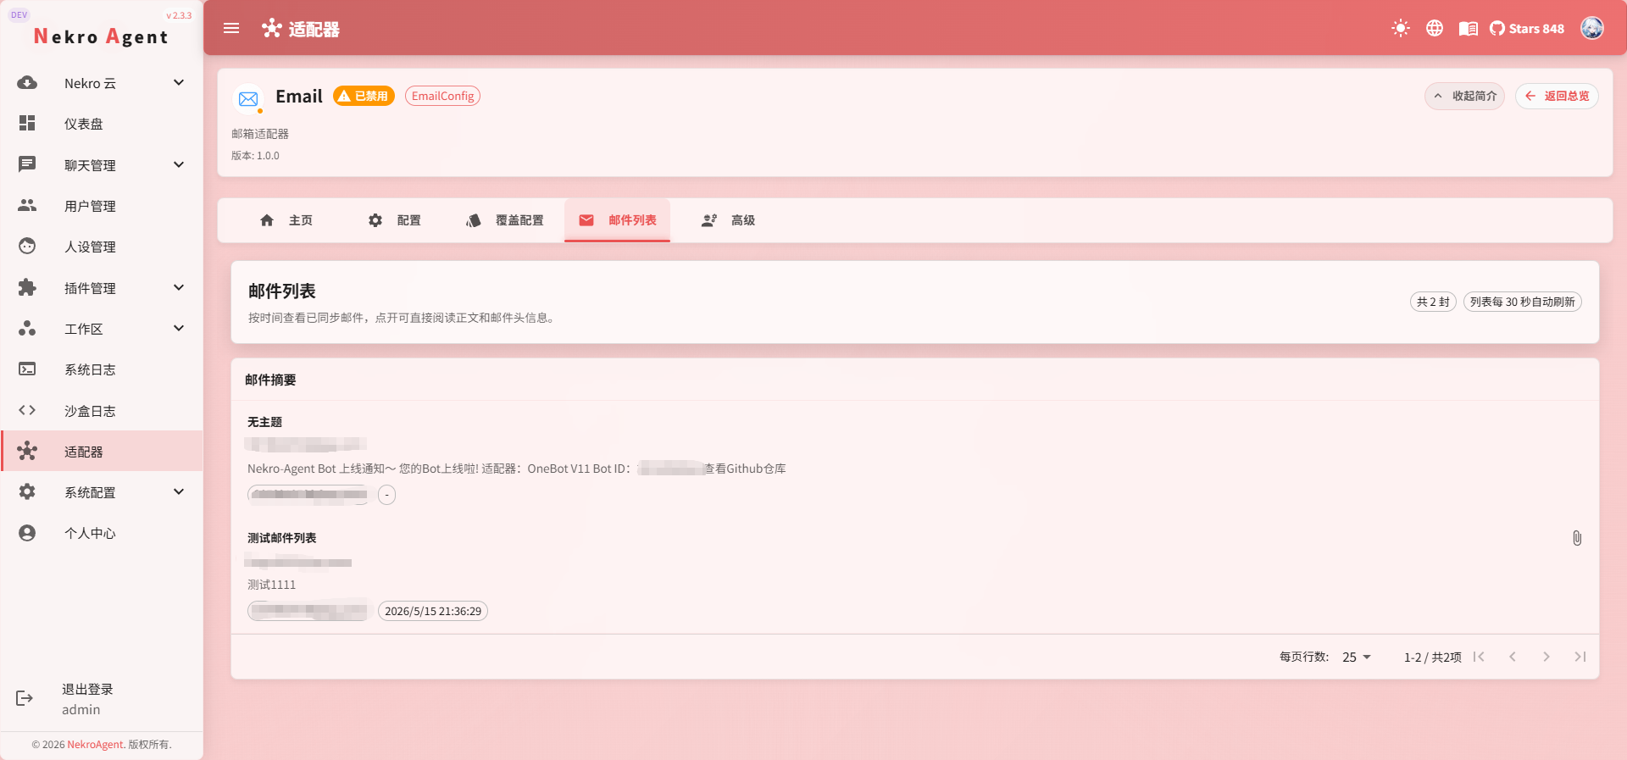Click the 系统配置 gear icon
The width and height of the screenshot is (1627, 760).
tap(27, 492)
